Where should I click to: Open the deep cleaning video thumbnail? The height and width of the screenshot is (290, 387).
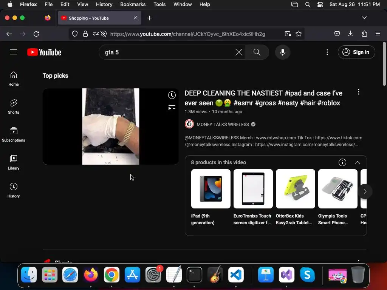click(x=111, y=126)
